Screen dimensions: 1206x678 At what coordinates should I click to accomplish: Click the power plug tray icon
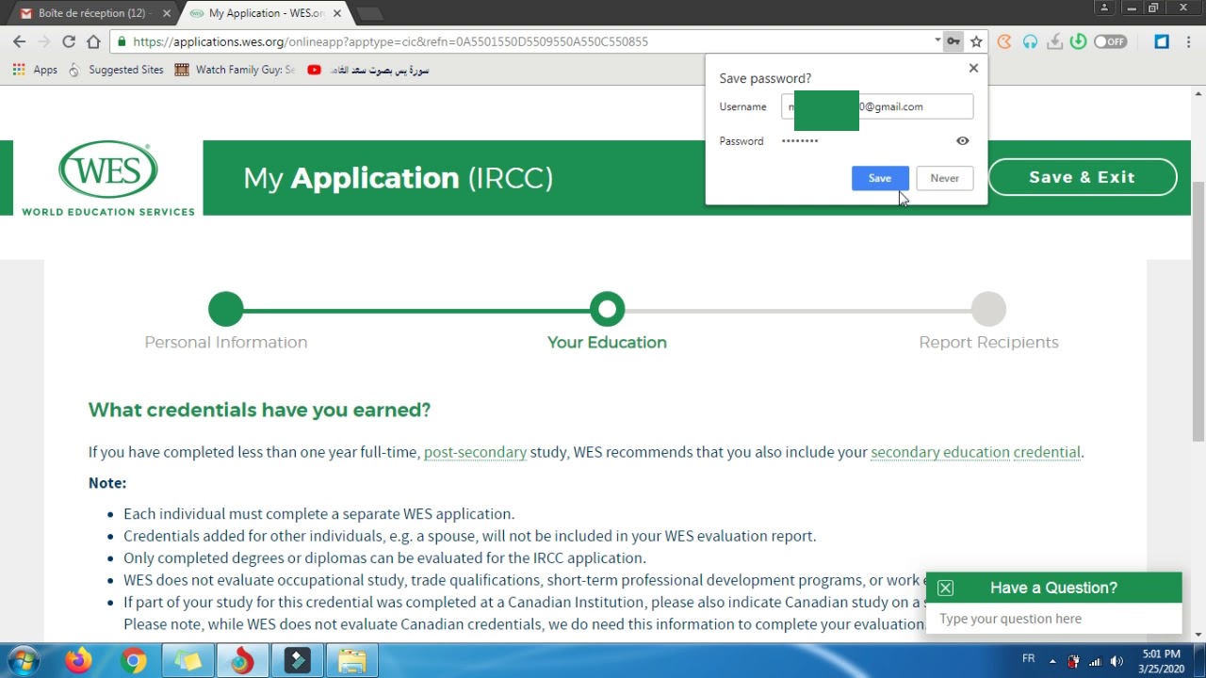coord(1073,661)
